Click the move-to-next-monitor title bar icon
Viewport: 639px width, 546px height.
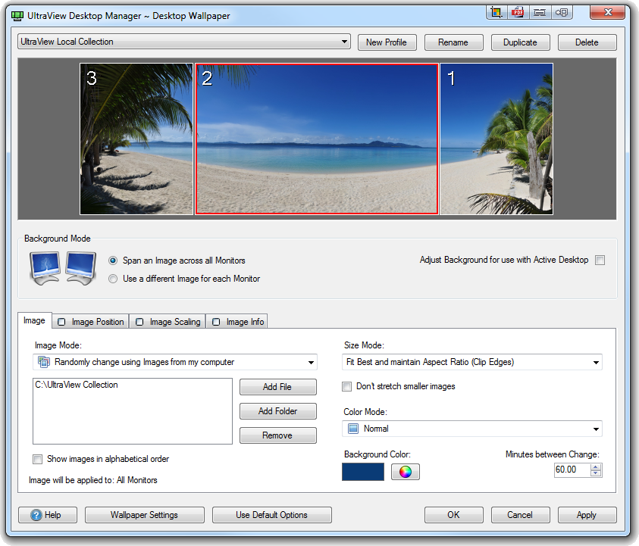click(562, 12)
